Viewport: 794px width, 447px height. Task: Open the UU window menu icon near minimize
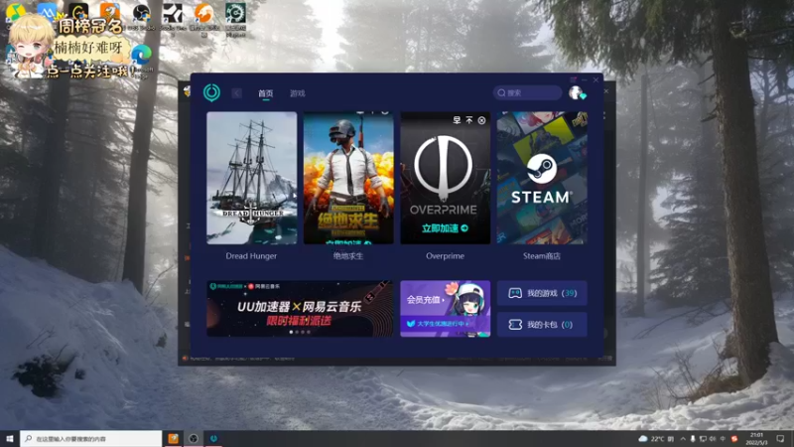573,79
